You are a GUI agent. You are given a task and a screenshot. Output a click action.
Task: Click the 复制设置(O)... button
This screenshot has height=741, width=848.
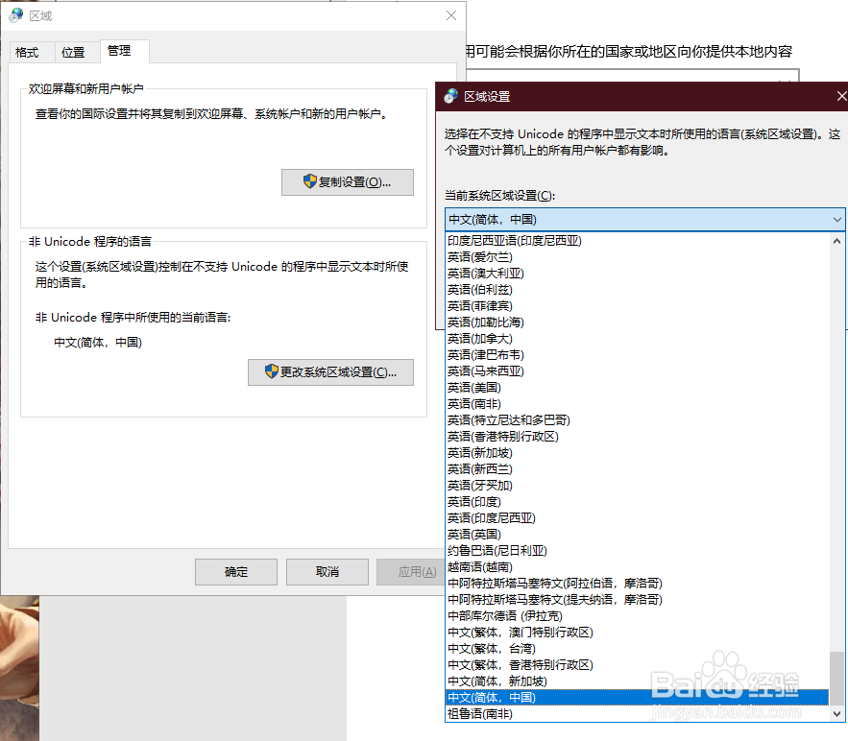[348, 182]
